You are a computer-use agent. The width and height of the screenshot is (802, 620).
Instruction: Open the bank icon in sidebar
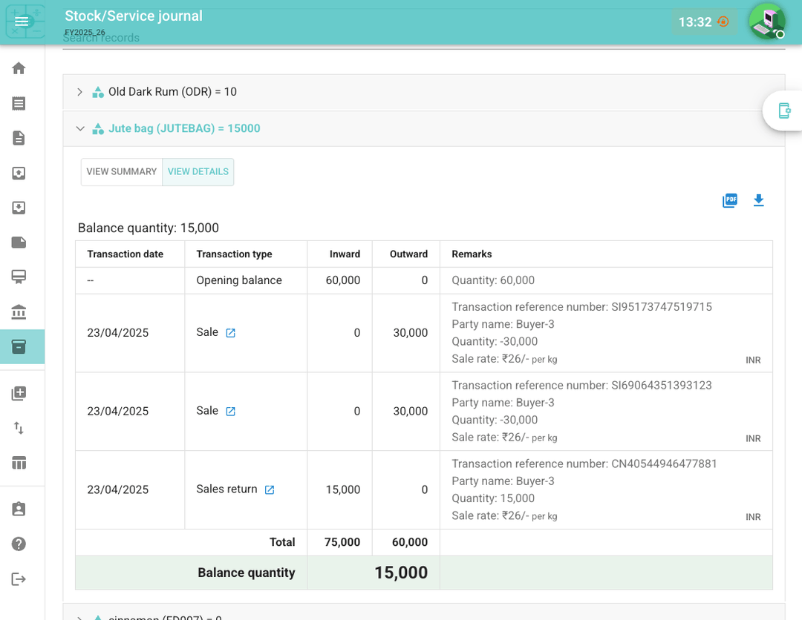point(19,312)
